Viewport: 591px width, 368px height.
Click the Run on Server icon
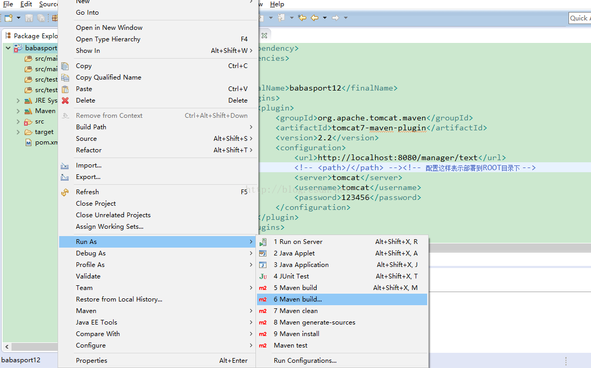pyautogui.click(x=263, y=242)
